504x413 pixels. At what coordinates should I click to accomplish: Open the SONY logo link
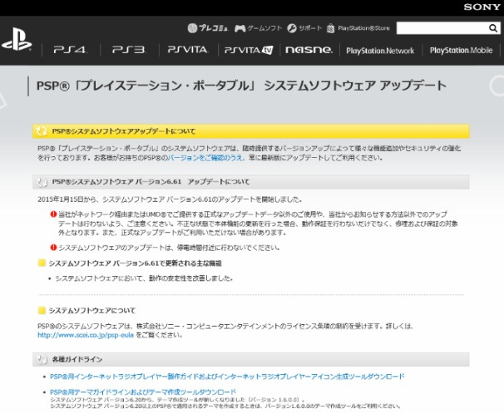(482, 7)
